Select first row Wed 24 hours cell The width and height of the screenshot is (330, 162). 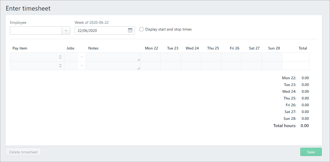[191, 57]
